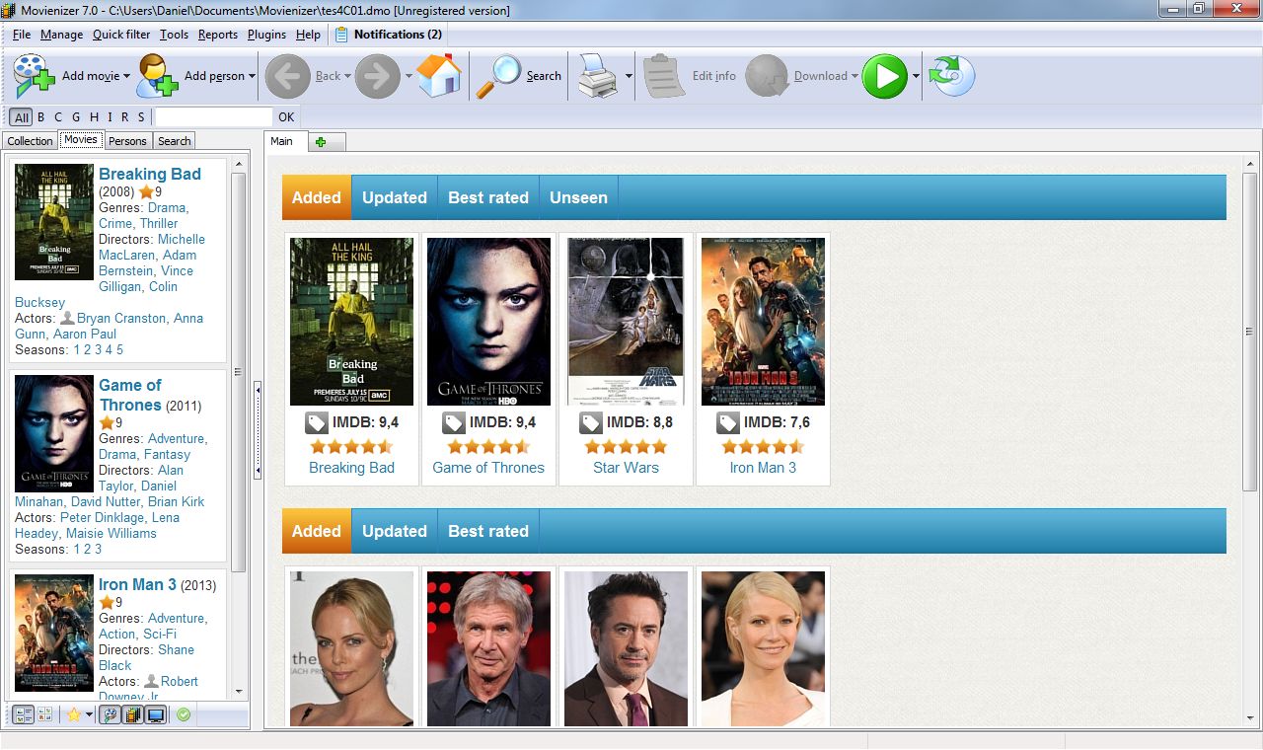The image size is (1263, 750).
Task: Show Updated persons tab
Action: pos(395,531)
